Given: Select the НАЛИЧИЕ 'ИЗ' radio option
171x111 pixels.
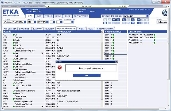Looking at the screenshot, I should point(91,11).
